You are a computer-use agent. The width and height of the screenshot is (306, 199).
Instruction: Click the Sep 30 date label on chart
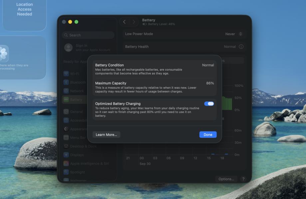[x=145, y=164]
